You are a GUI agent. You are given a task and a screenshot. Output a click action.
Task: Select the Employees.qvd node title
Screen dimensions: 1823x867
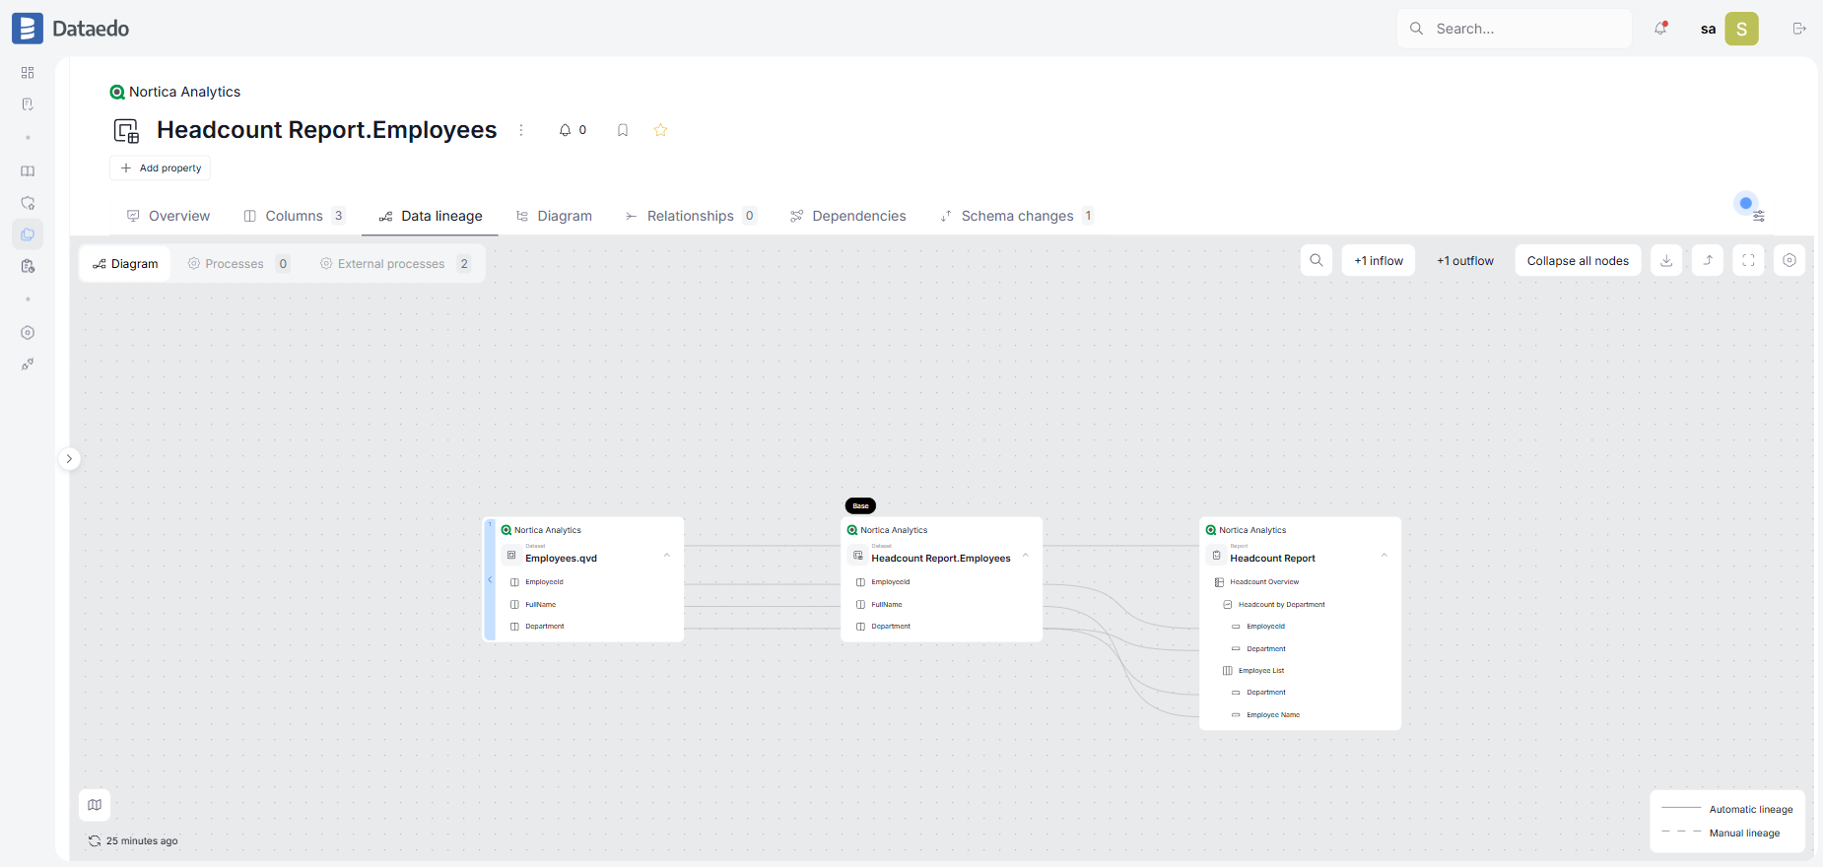click(561, 559)
